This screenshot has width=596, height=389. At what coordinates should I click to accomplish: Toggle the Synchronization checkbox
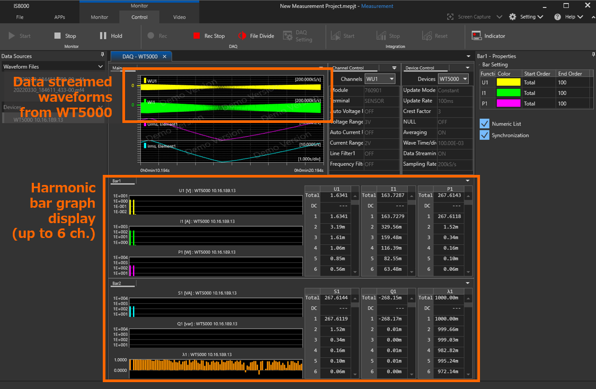(484, 135)
